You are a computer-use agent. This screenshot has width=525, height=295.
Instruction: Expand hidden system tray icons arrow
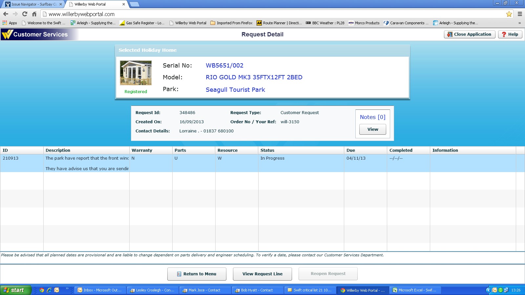(488, 290)
